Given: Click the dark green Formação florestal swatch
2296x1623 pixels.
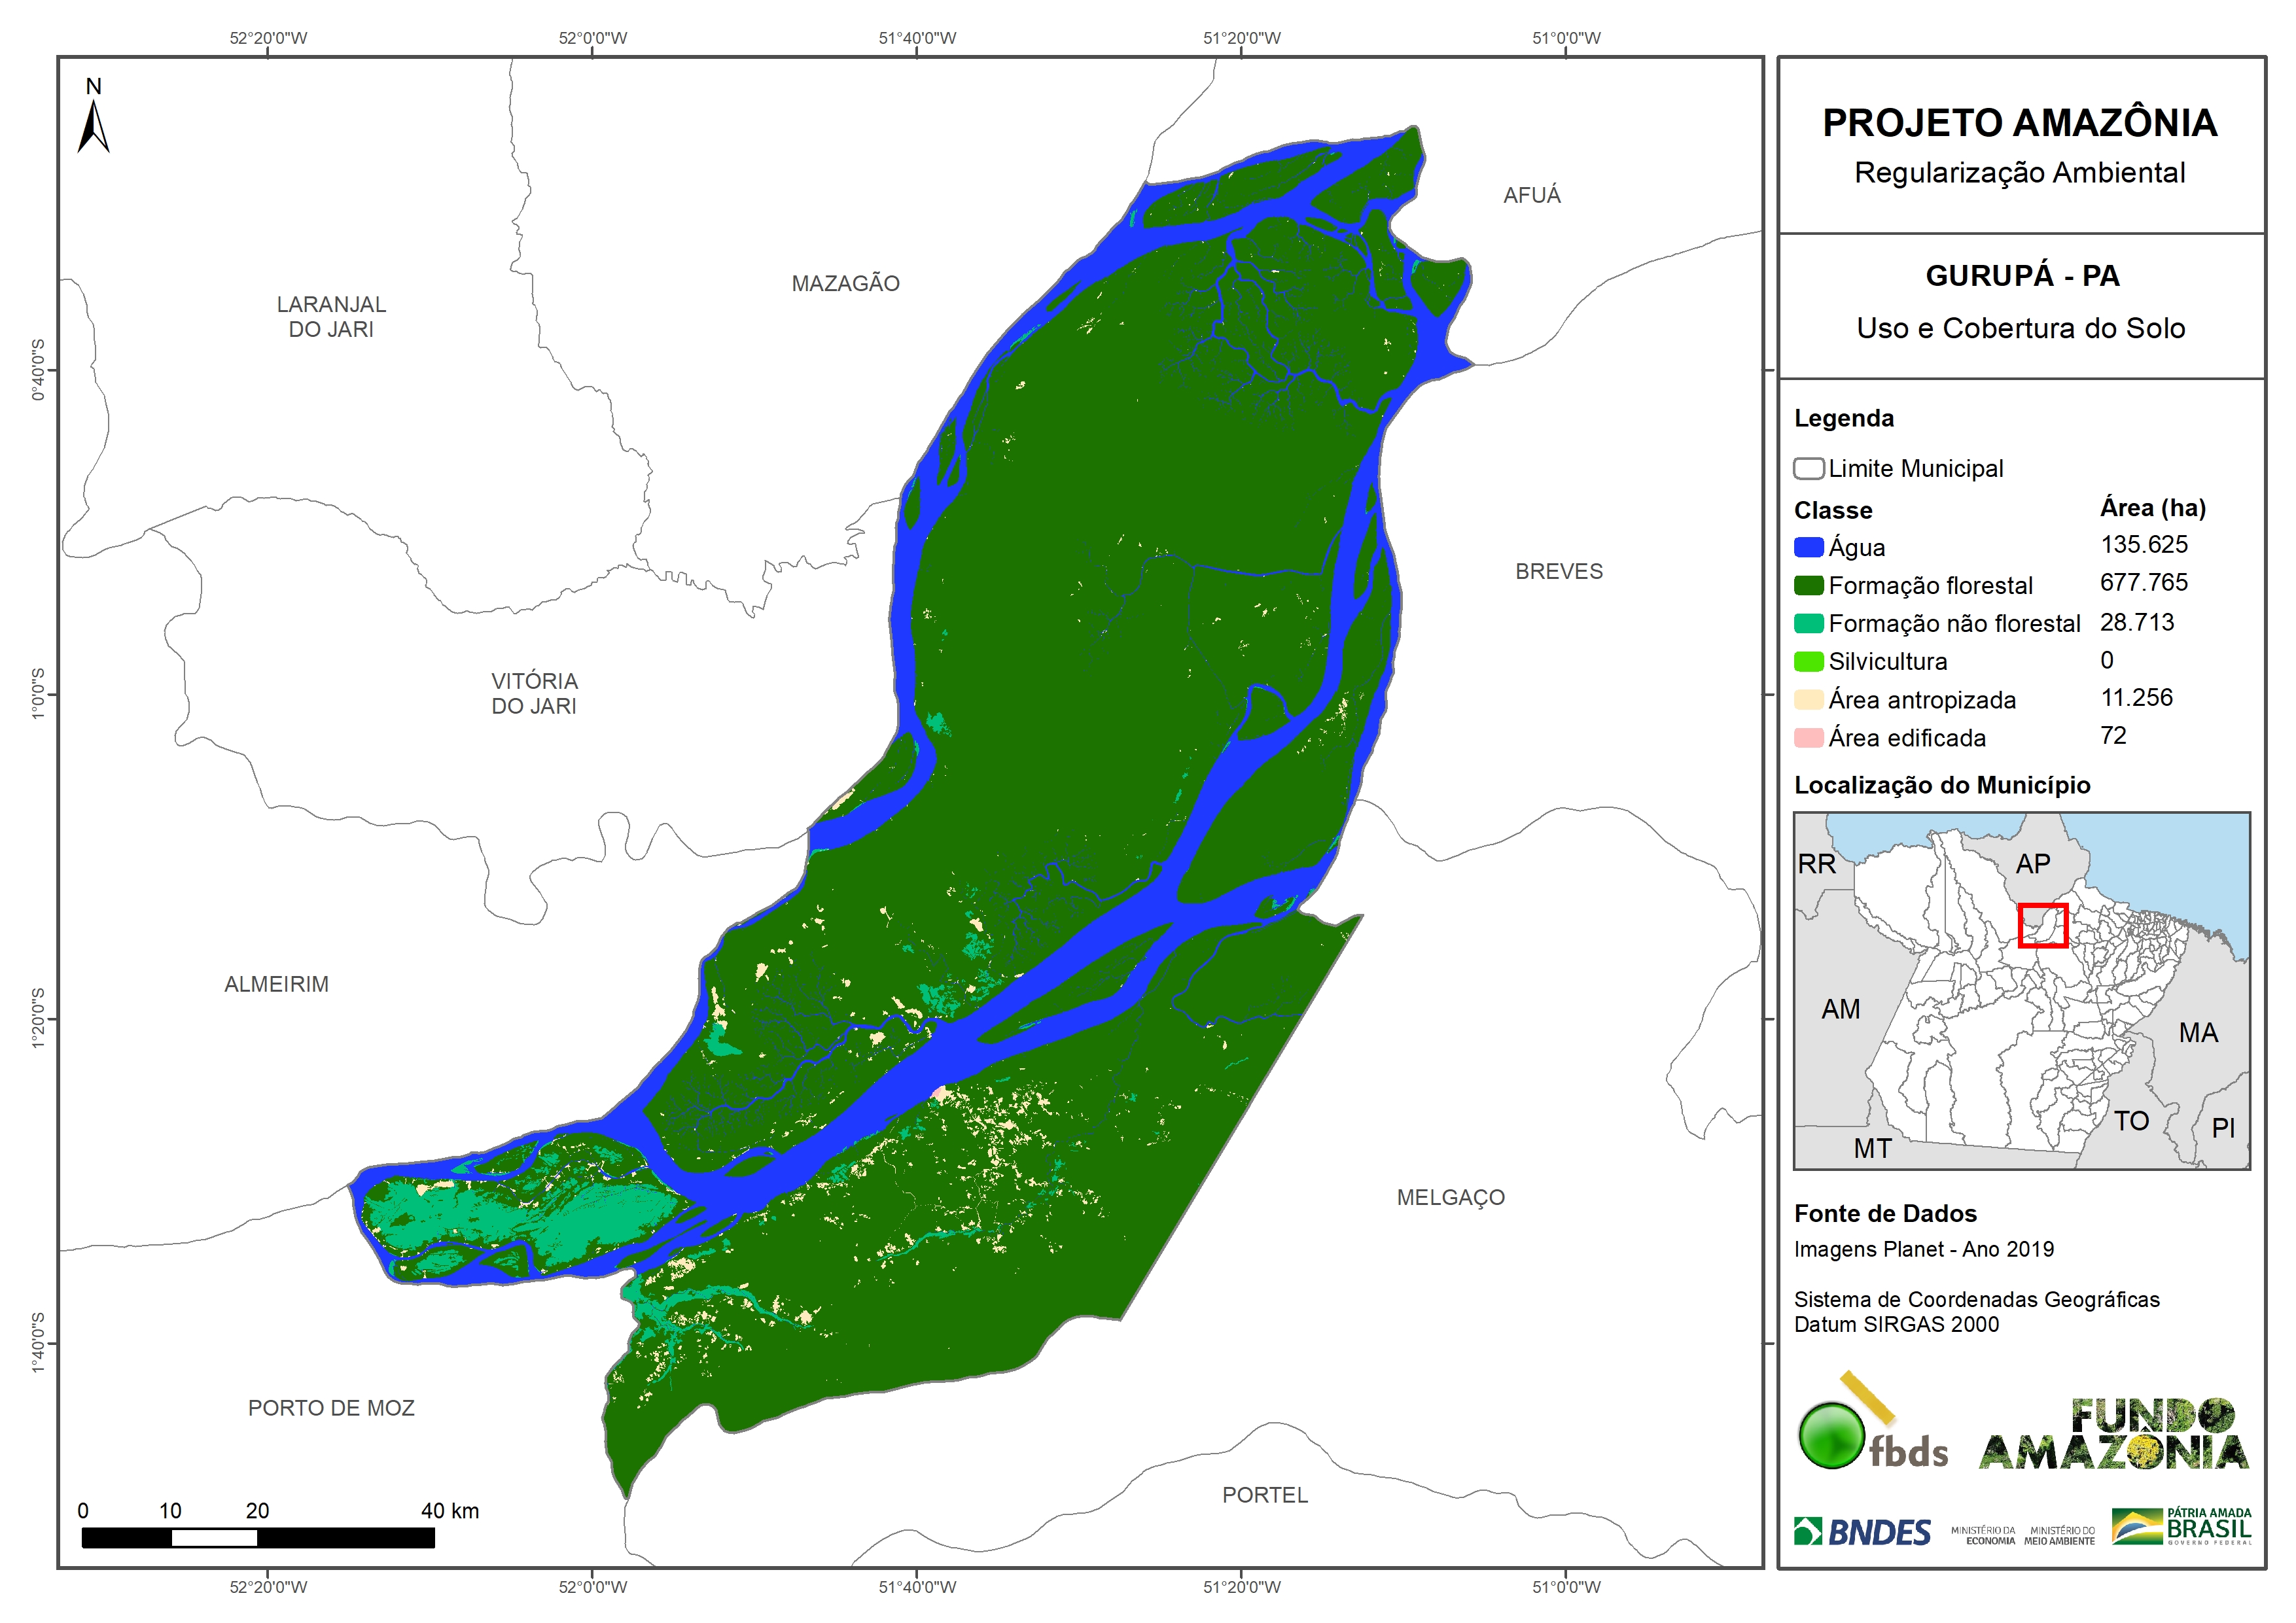Looking at the screenshot, I should click(1808, 585).
